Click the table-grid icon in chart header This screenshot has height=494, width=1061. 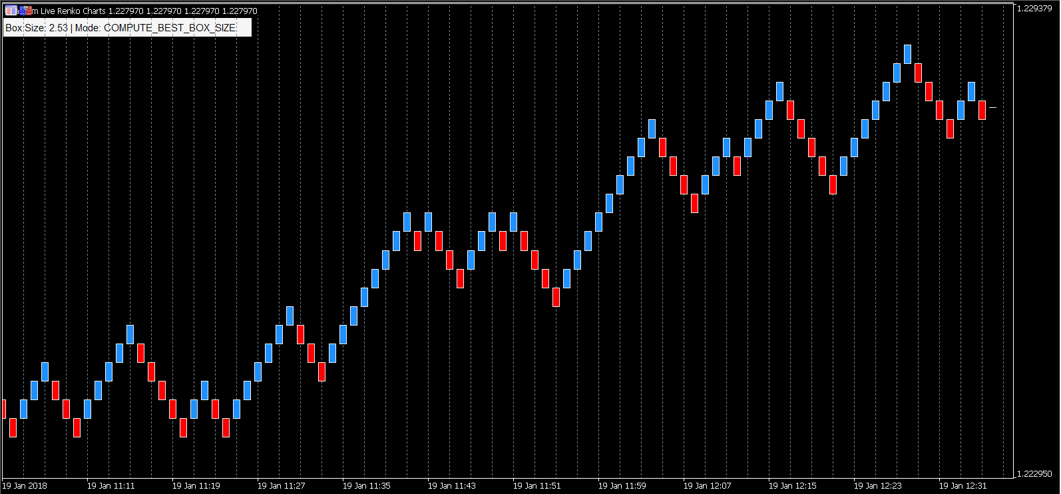11,11
